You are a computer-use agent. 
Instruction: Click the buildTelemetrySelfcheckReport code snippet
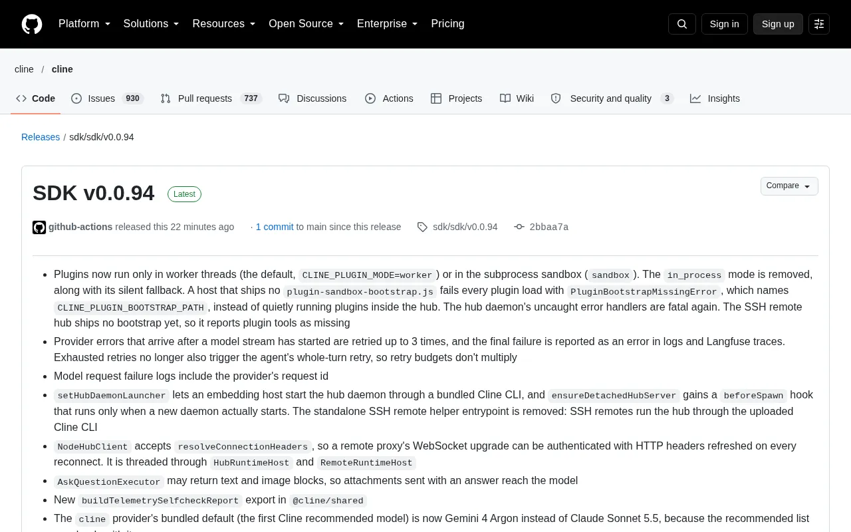tap(160, 501)
